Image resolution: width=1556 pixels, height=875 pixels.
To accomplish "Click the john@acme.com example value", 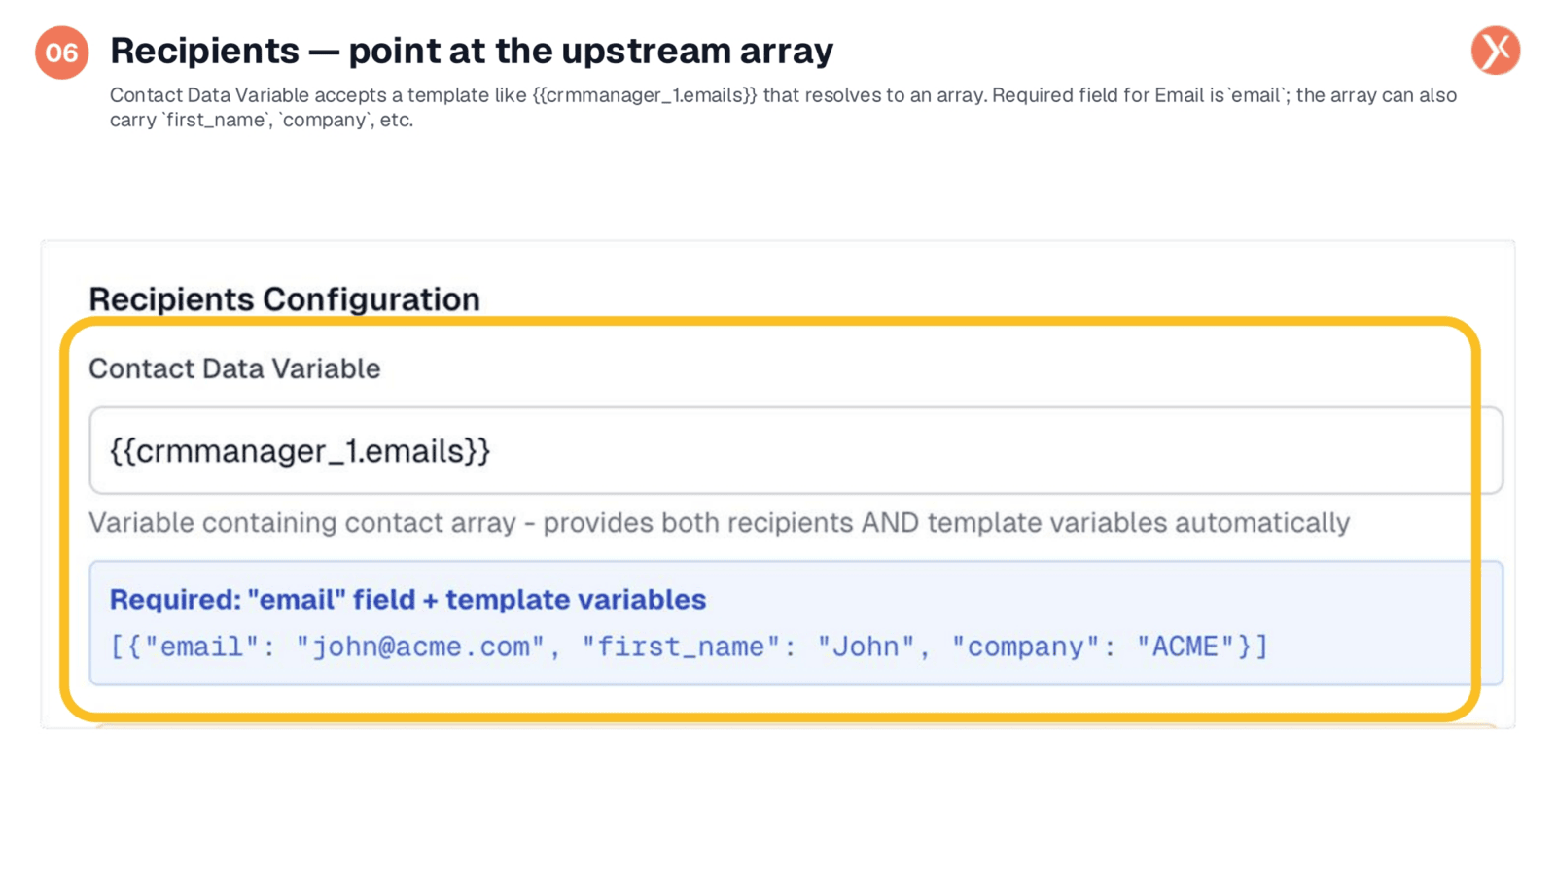I will coord(420,647).
